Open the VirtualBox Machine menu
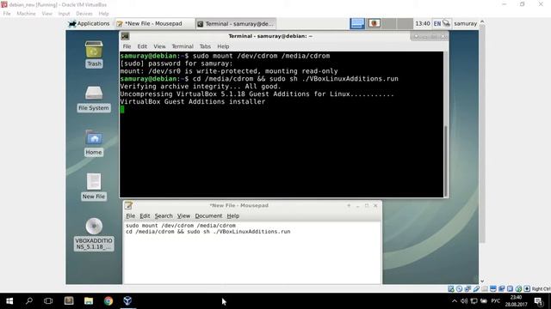 click(26, 14)
